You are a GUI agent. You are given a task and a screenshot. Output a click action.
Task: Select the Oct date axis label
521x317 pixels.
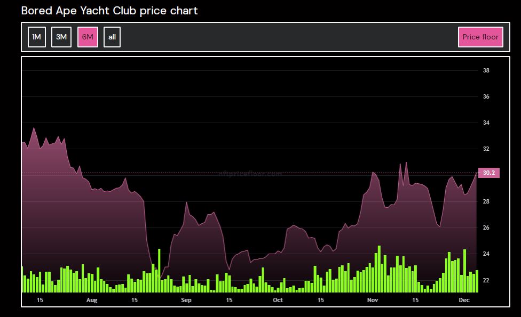click(278, 300)
